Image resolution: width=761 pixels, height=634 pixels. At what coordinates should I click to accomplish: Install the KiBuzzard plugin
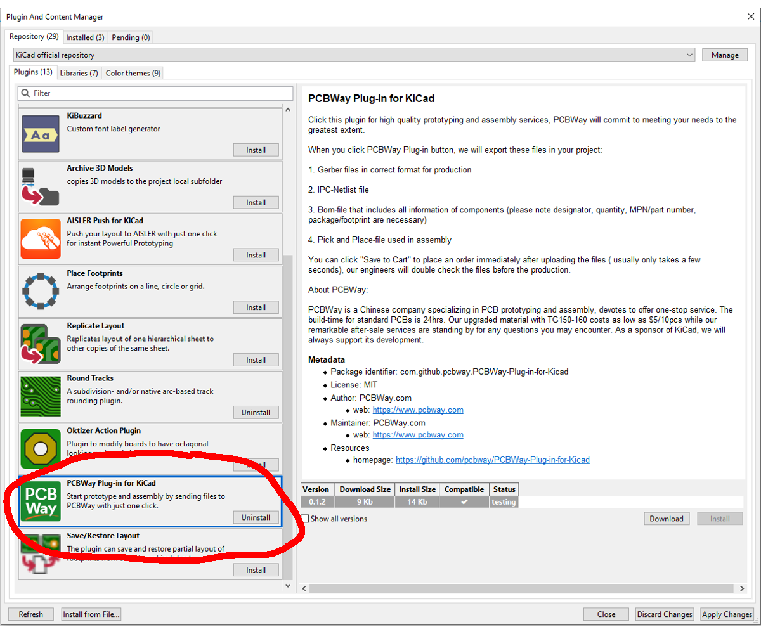coord(256,150)
